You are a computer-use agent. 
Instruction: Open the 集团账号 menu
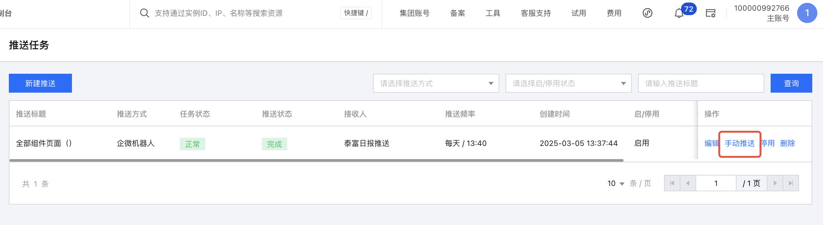pos(414,13)
